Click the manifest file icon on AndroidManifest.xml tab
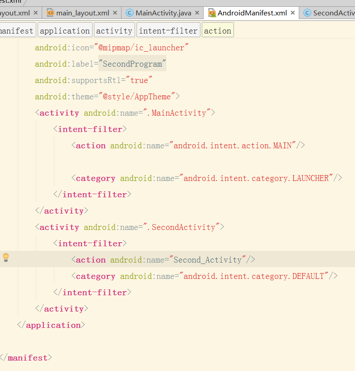 [212, 13]
